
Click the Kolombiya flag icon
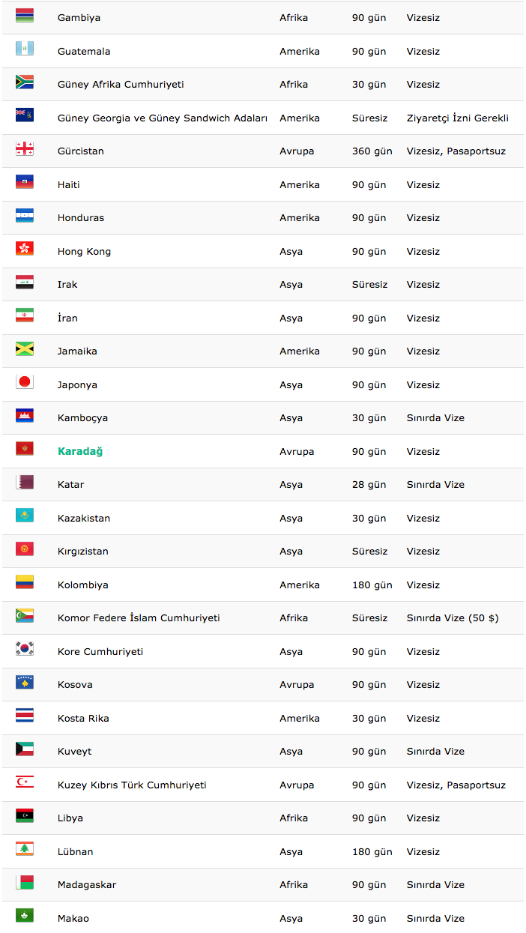coord(25,583)
